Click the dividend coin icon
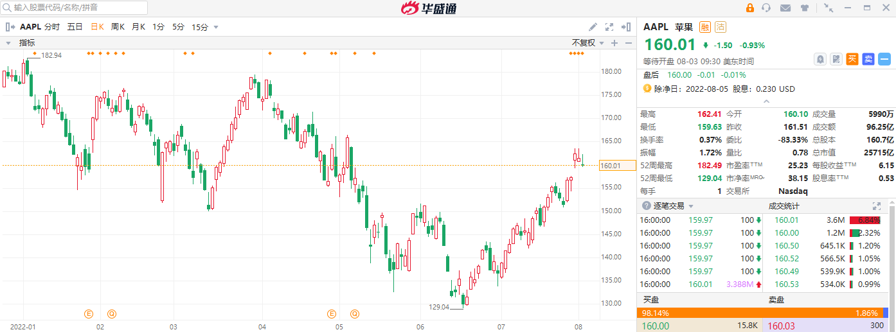 [x=647, y=88]
